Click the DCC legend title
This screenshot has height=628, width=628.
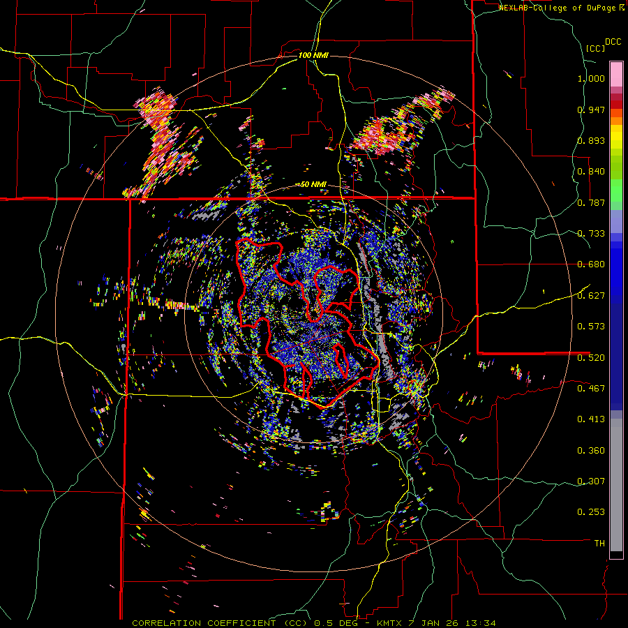click(x=613, y=42)
